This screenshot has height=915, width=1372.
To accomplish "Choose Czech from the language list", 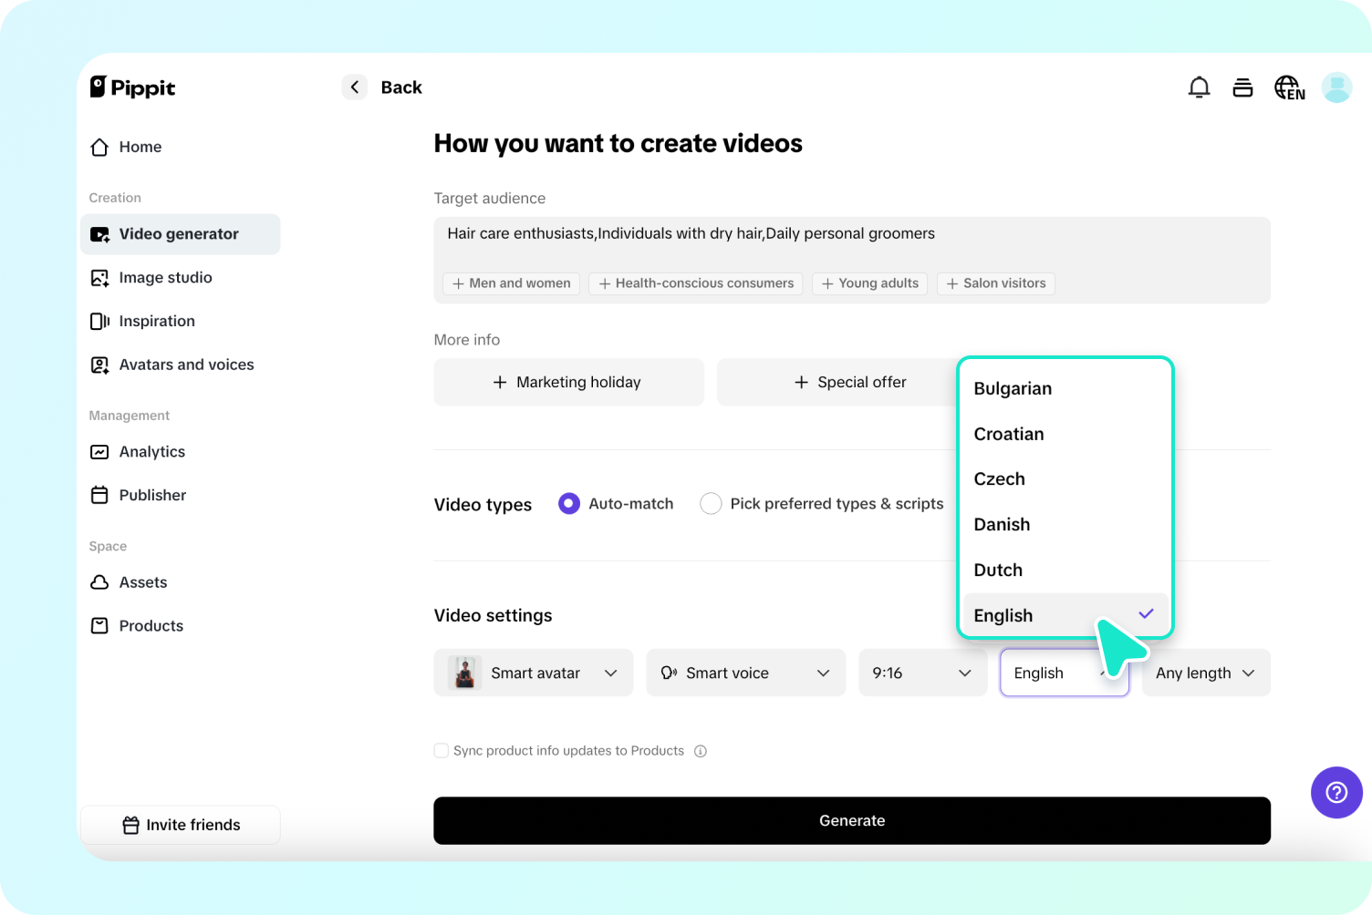I will click(1065, 479).
